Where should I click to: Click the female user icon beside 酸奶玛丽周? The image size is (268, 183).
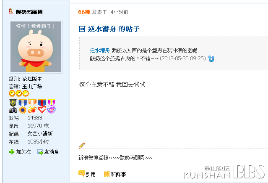pyautogui.click(x=11, y=11)
